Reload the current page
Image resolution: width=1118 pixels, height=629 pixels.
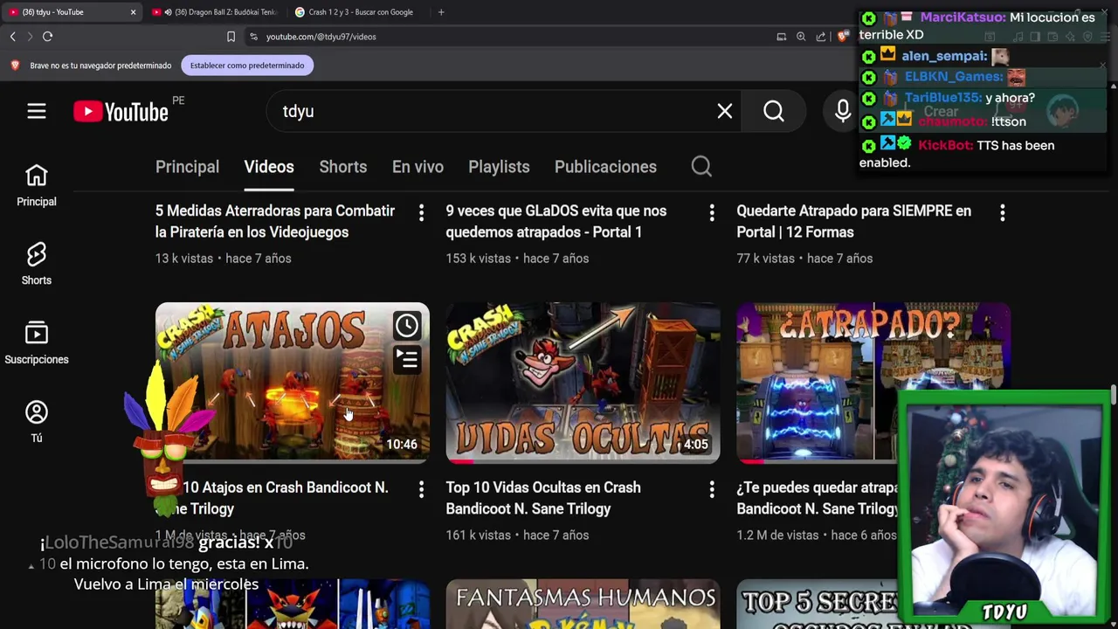(47, 37)
